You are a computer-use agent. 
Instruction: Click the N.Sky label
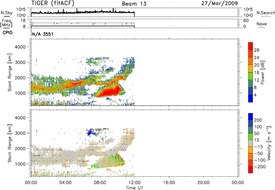click(x=7, y=13)
